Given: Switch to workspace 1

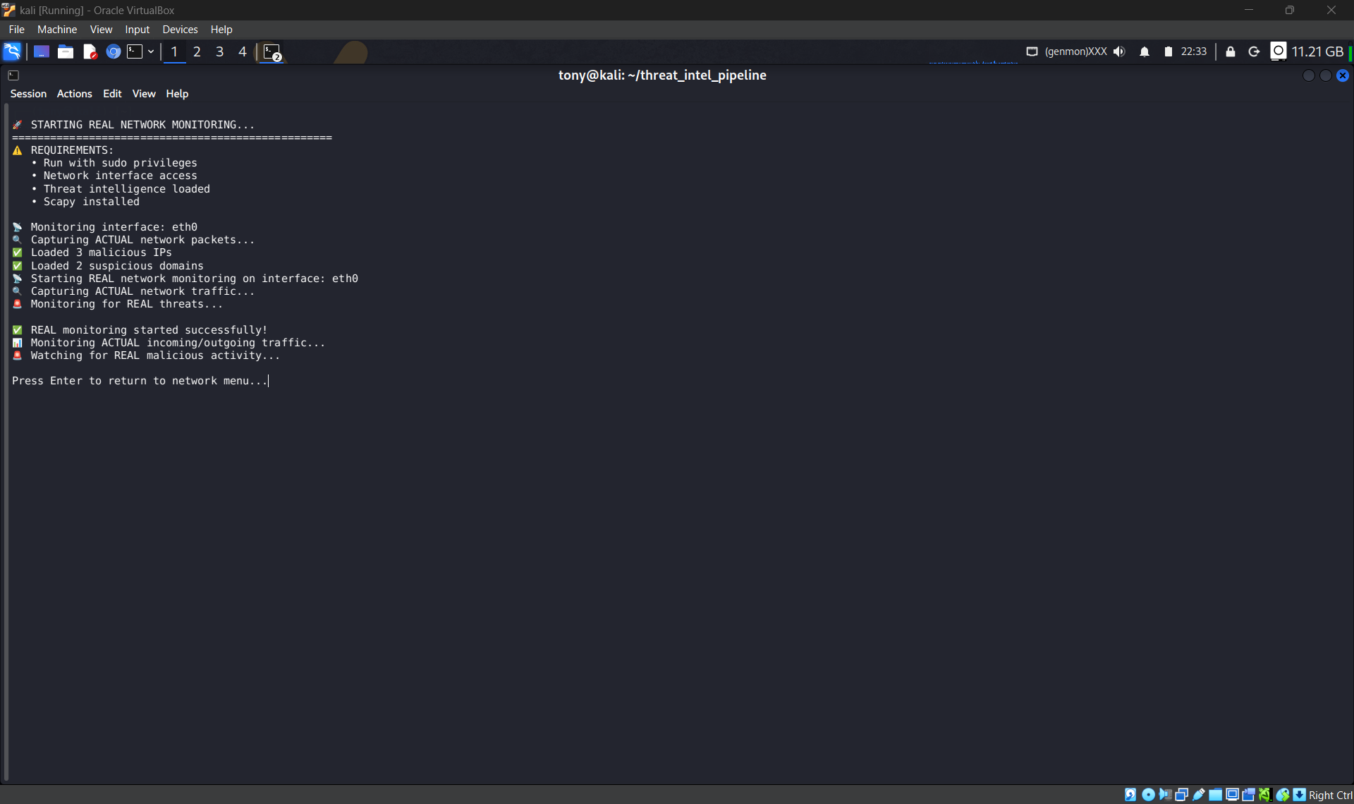Looking at the screenshot, I should 174,51.
